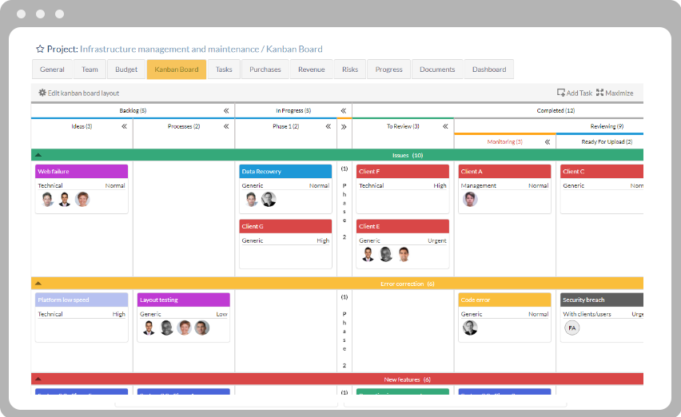Expand the collapsed Phase 2 column
The width and height of the screenshot is (681, 417).
(x=344, y=126)
